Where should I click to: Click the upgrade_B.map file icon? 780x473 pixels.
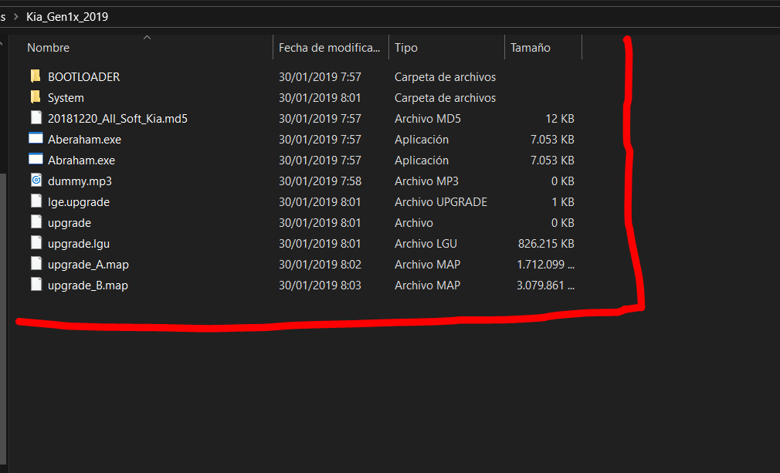(x=36, y=285)
